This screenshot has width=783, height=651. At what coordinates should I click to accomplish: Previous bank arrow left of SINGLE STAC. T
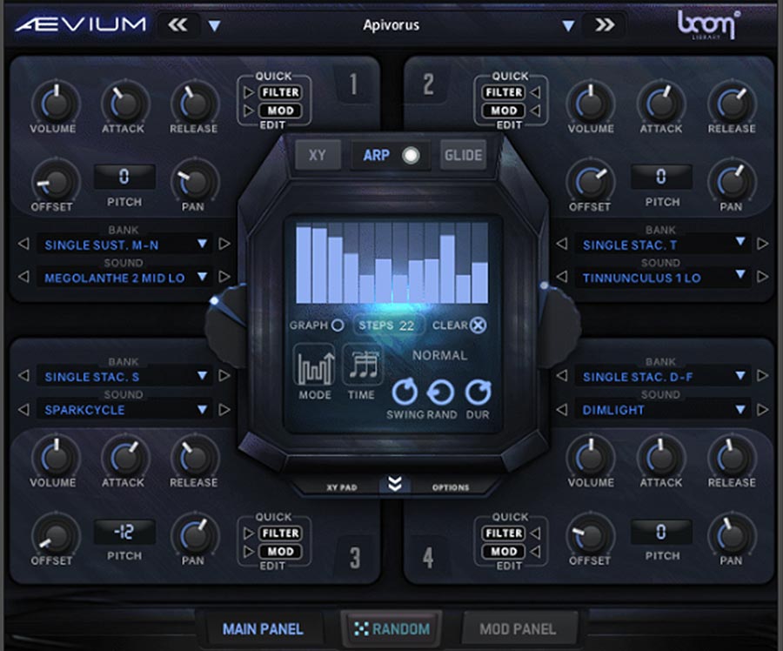tap(562, 244)
